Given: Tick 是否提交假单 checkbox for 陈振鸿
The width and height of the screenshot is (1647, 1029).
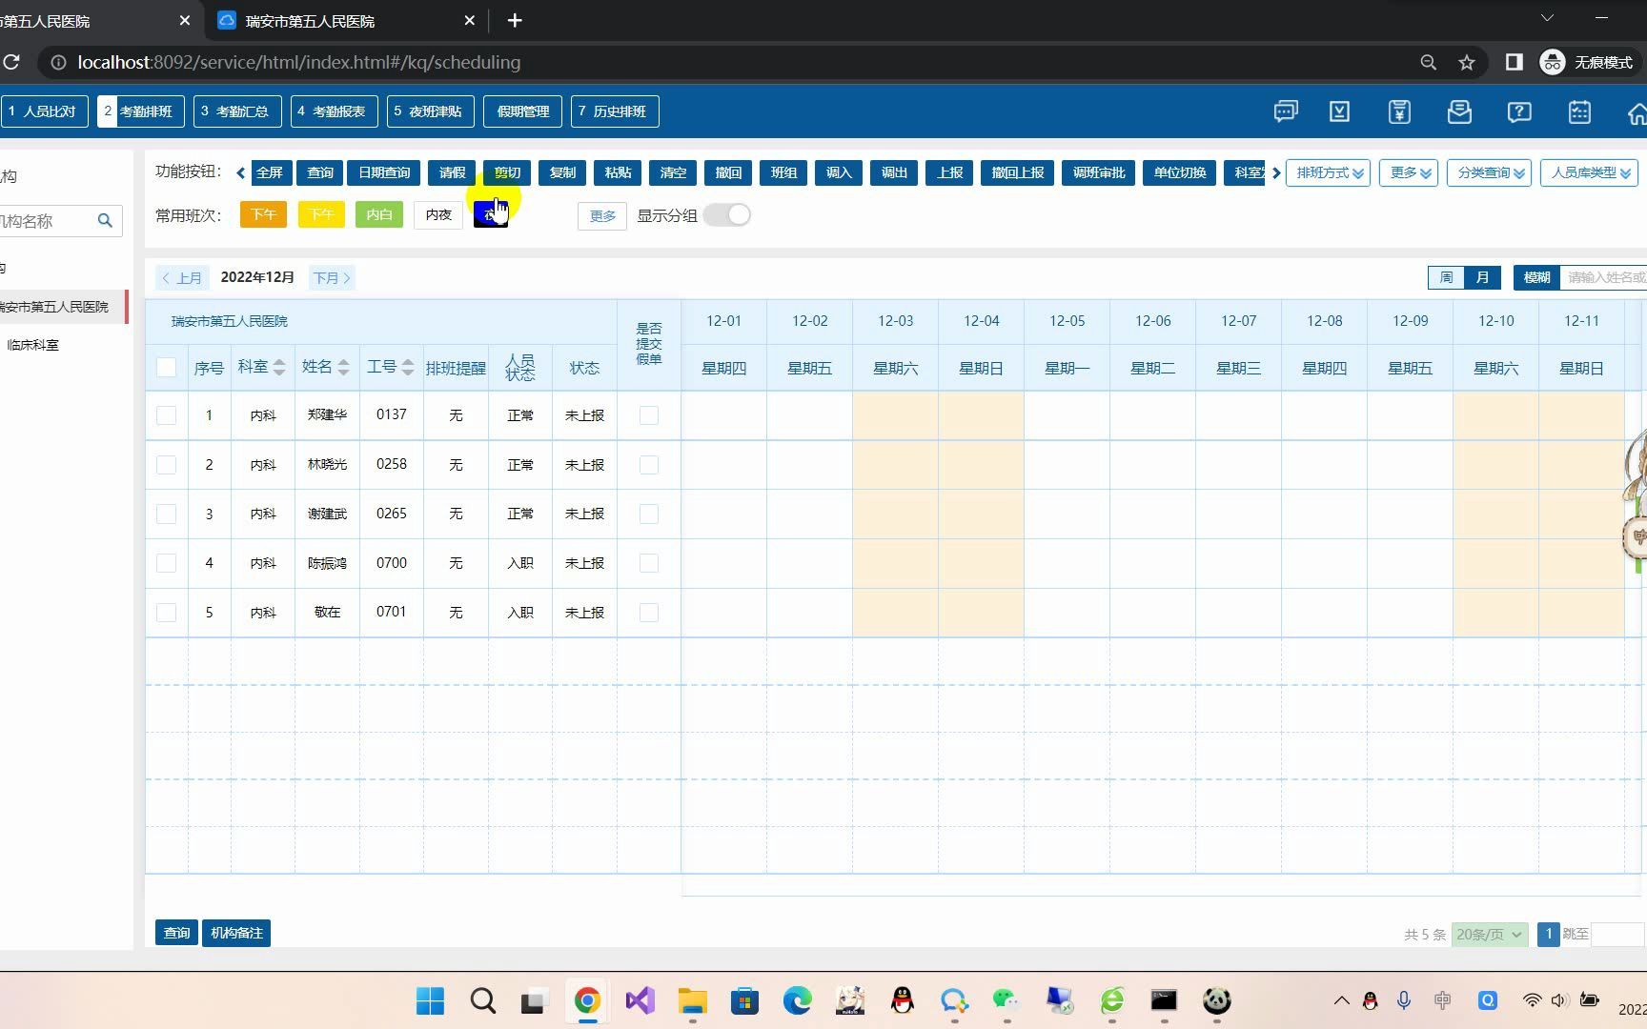Looking at the screenshot, I should point(649,563).
